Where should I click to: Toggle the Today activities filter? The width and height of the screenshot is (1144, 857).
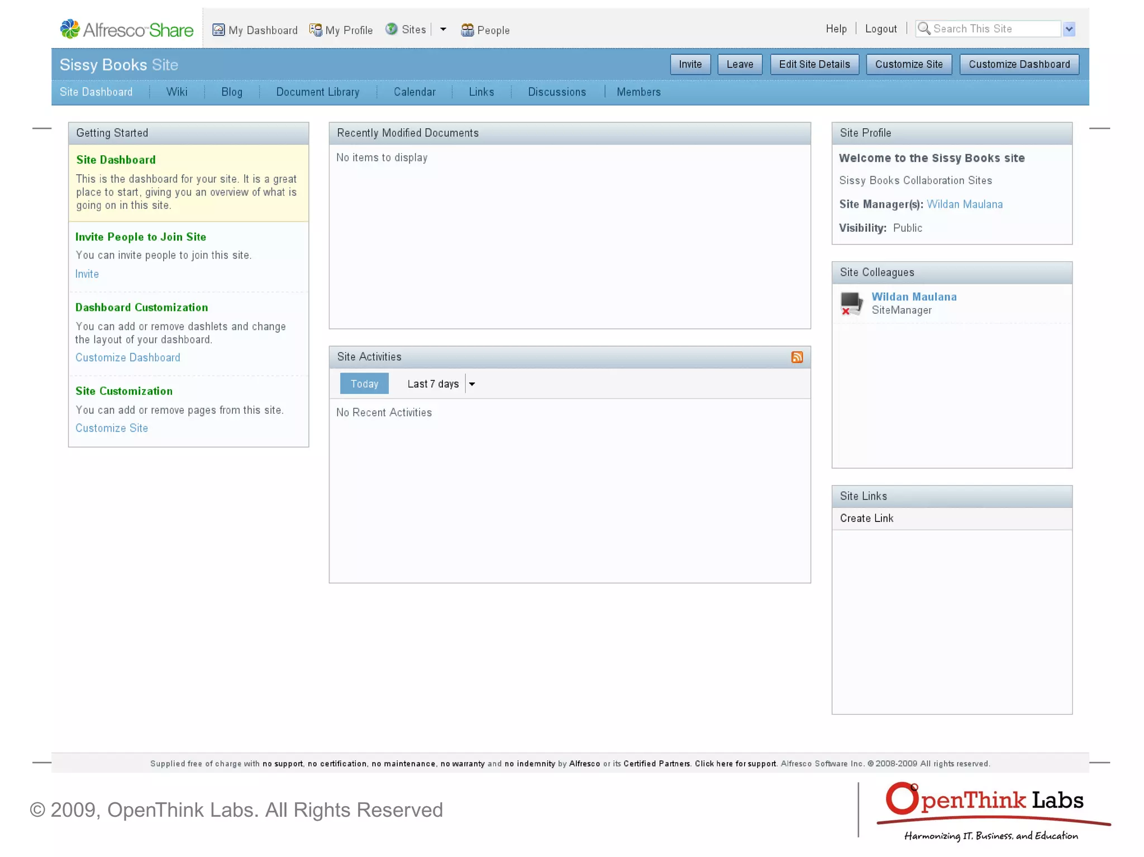click(364, 384)
